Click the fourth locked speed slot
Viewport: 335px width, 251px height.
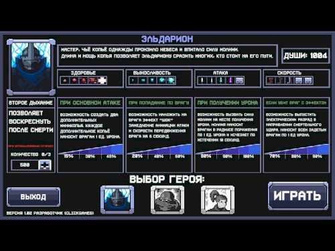coord(299,80)
